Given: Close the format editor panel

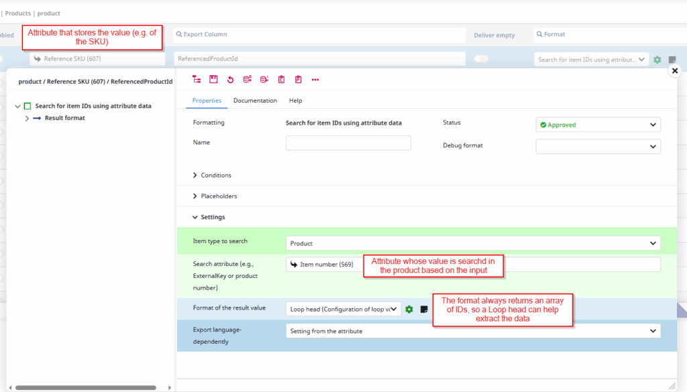Looking at the screenshot, I should click(674, 70).
